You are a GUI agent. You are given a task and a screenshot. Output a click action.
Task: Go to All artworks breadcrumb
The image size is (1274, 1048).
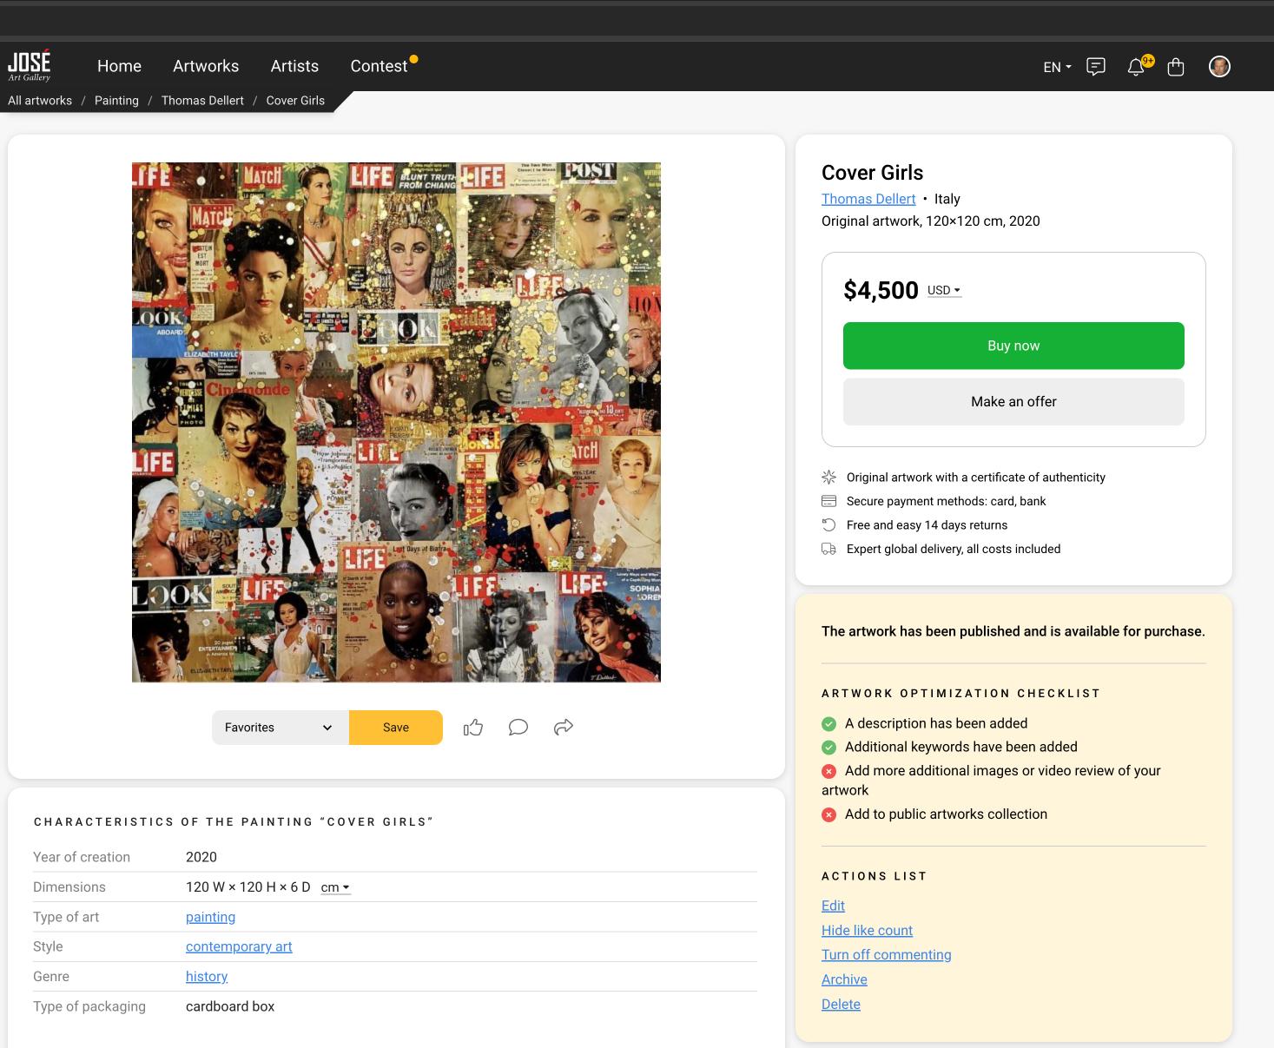point(40,101)
